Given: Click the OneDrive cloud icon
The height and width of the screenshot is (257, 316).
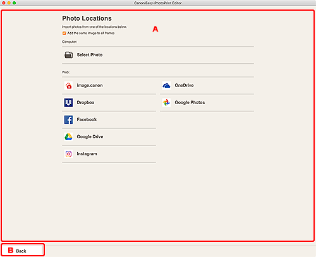Looking at the screenshot, I should (166, 85).
